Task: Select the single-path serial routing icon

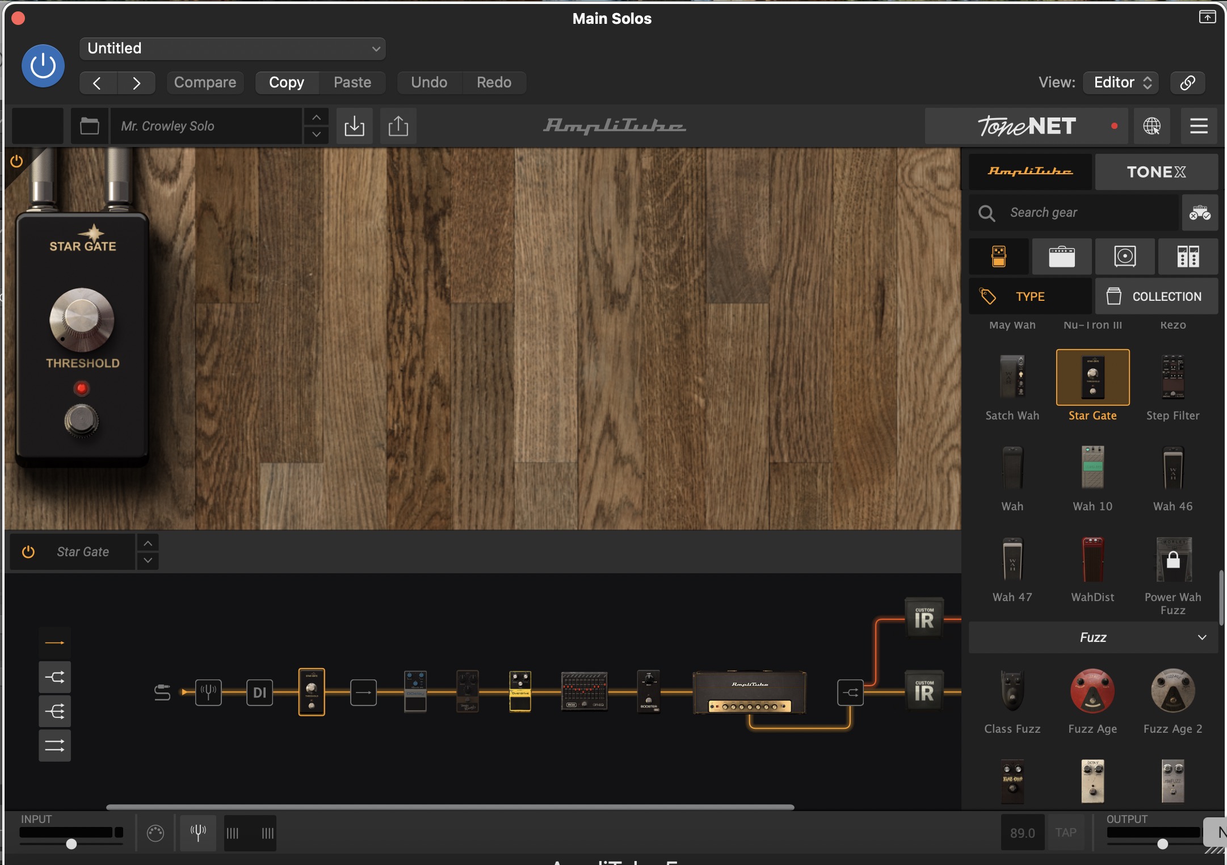Action: pos(55,643)
